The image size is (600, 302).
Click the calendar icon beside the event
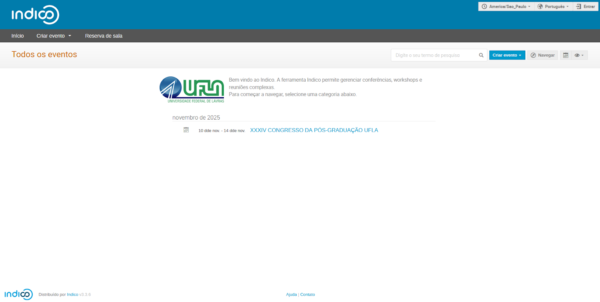186,130
